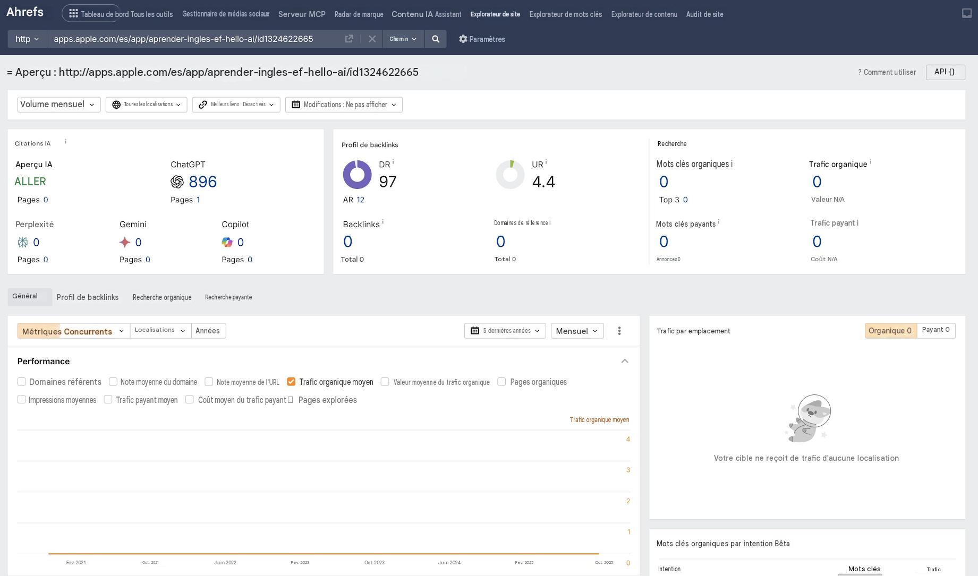The image size is (978, 576).
Task: Check the Pages explorées checkbox
Action: pyautogui.click(x=290, y=400)
